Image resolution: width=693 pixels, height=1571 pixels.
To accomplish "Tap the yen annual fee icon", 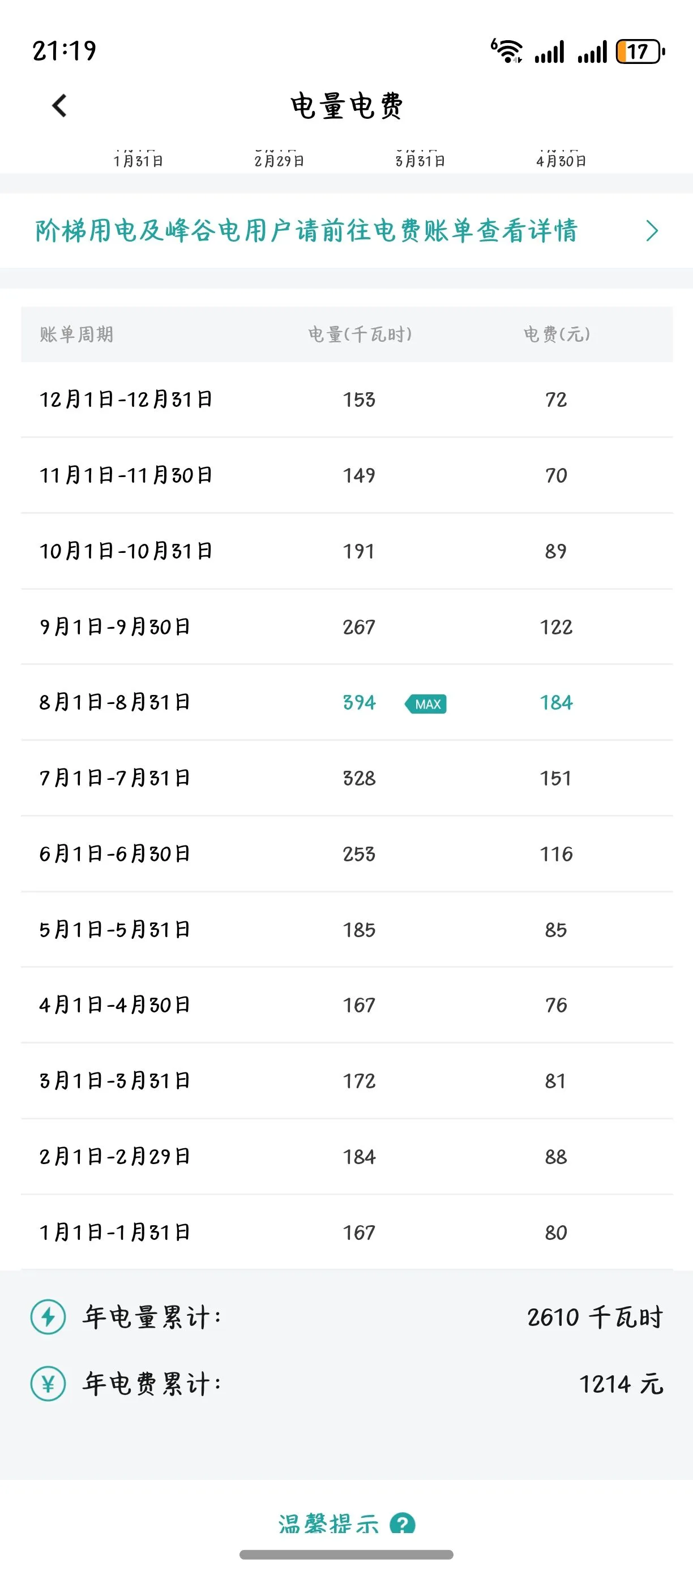I will tap(48, 1384).
